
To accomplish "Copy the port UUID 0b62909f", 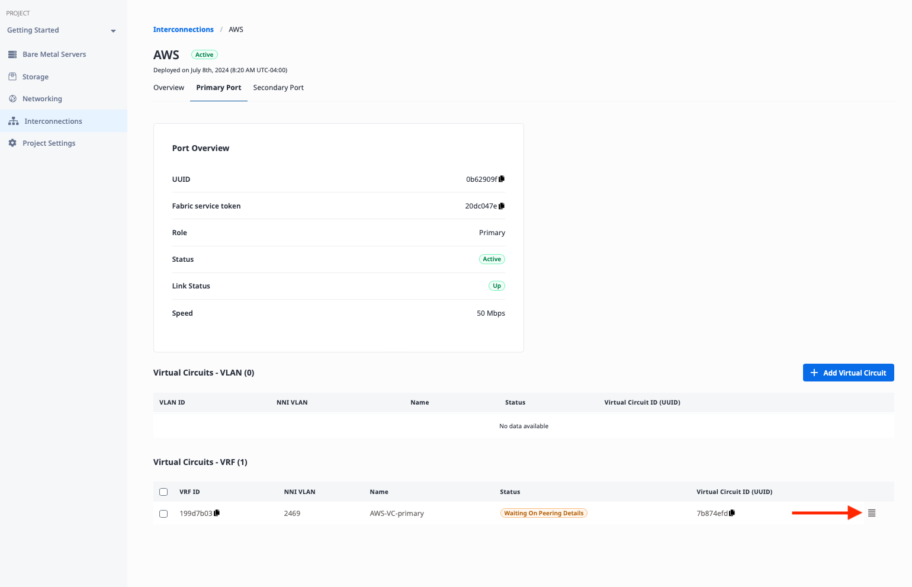I will [502, 179].
